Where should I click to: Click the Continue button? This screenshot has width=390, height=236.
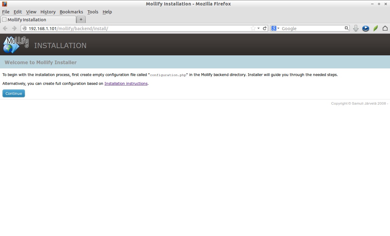click(x=14, y=93)
